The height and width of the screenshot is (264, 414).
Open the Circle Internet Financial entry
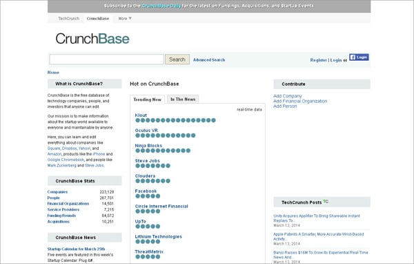pos(161,206)
